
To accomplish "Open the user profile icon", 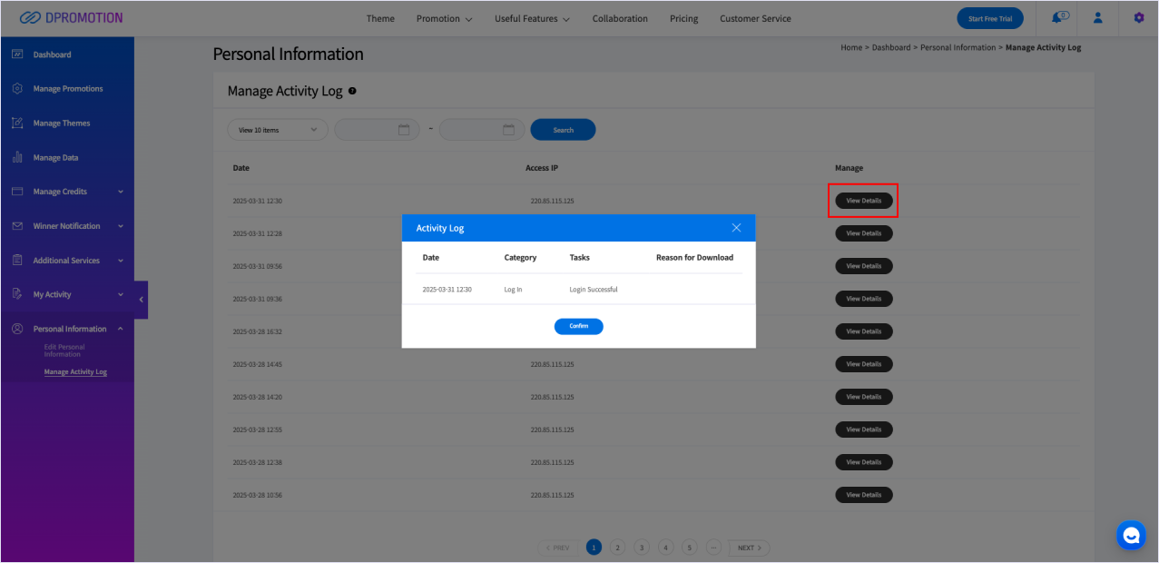I will pyautogui.click(x=1098, y=18).
